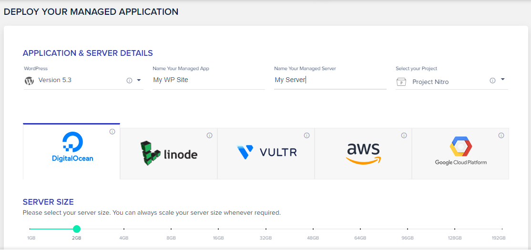
Task: Focus the Name Your Managed App field
Action: [x=208, y=80]
